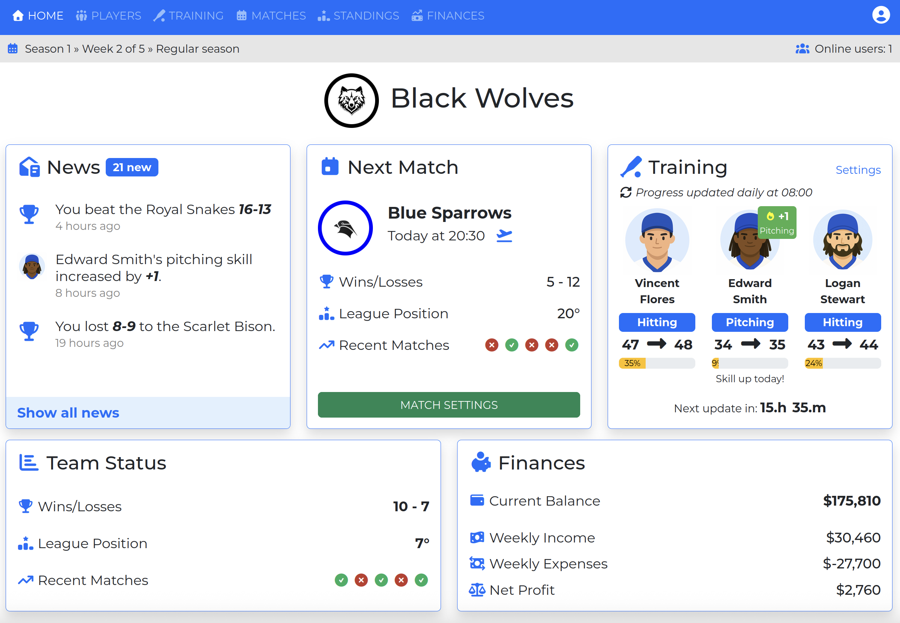Image resolution: width=900 pixels, height=623 pixels.
Task: Click the online users group icon
Action: tap(802, 49)
